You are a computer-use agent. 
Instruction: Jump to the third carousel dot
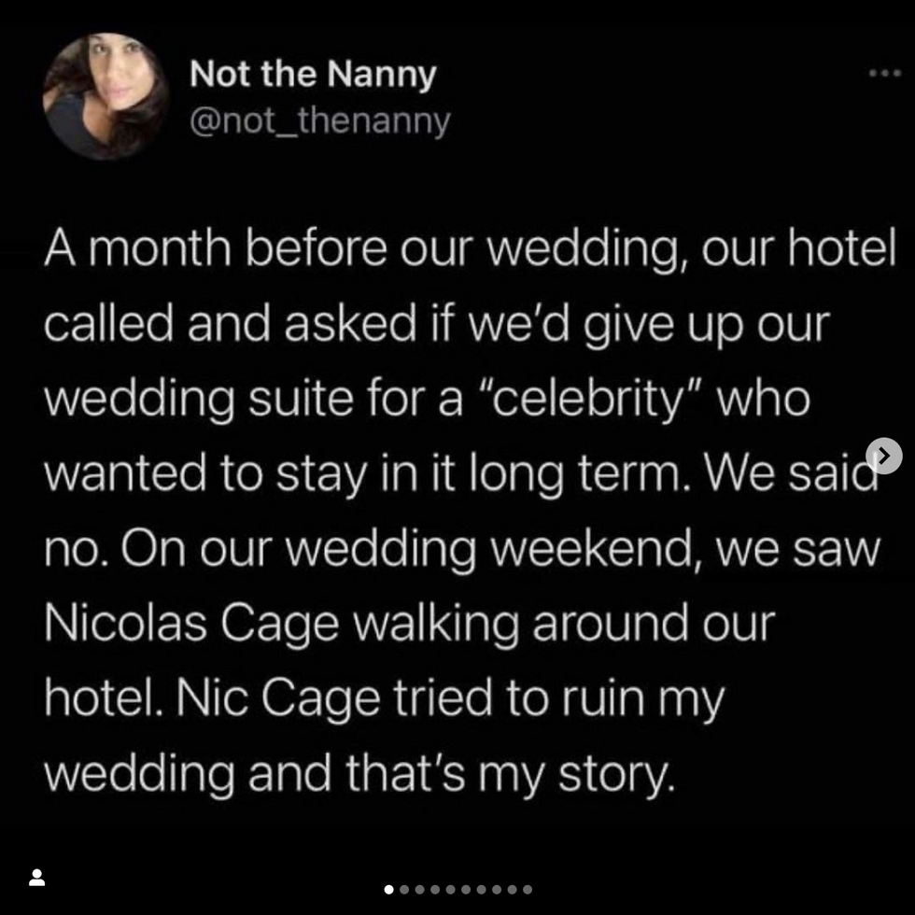419,889
